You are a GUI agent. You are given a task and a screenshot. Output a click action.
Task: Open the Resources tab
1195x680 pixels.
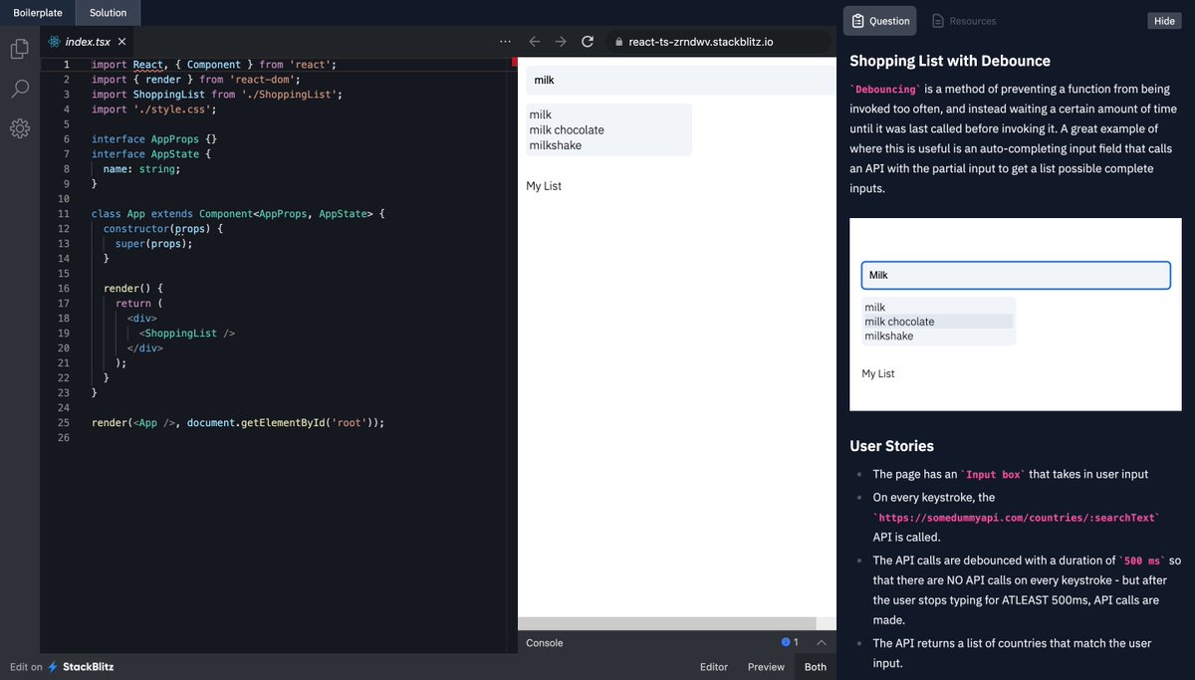963,21
